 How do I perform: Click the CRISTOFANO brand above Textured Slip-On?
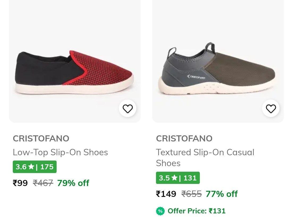pyautogui.click(x=184, y=139)
